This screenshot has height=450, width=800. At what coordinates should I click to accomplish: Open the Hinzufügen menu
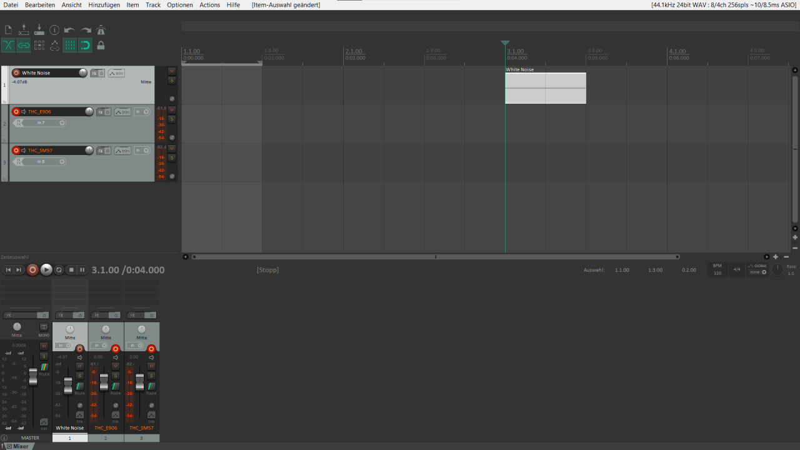click(104, 4)
